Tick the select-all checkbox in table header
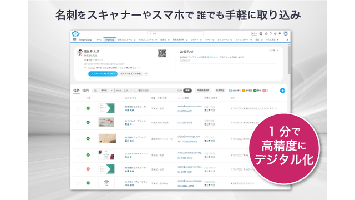355x200 pixels. click(x=78, y=98)
